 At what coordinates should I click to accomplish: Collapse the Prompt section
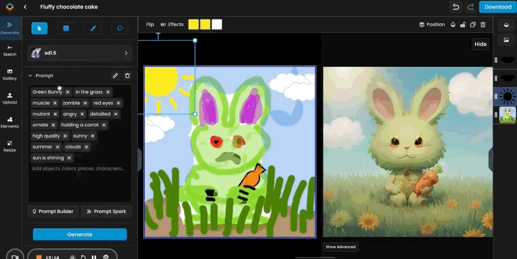31,76
